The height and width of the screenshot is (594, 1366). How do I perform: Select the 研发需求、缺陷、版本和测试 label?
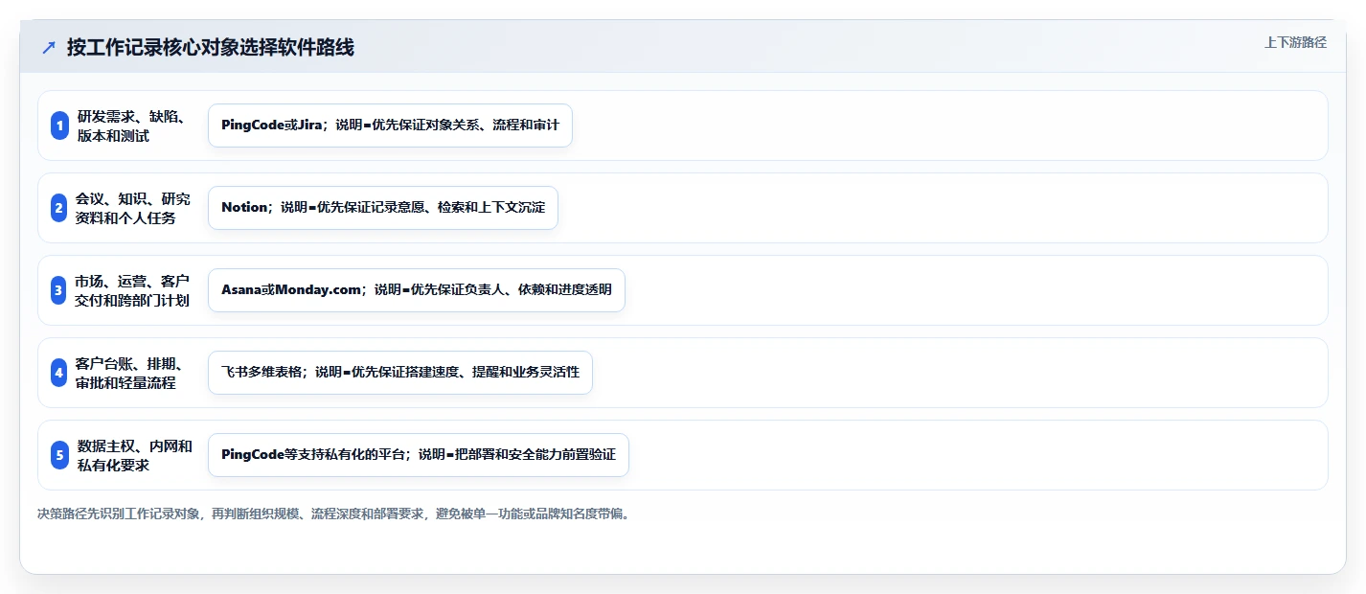coord(131,126)
